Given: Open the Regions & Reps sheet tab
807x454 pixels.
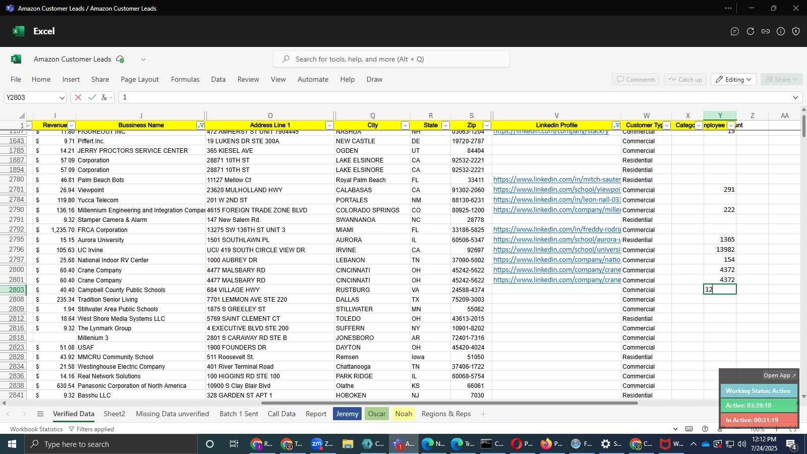Looking at the screenshot, I should 446,414.
